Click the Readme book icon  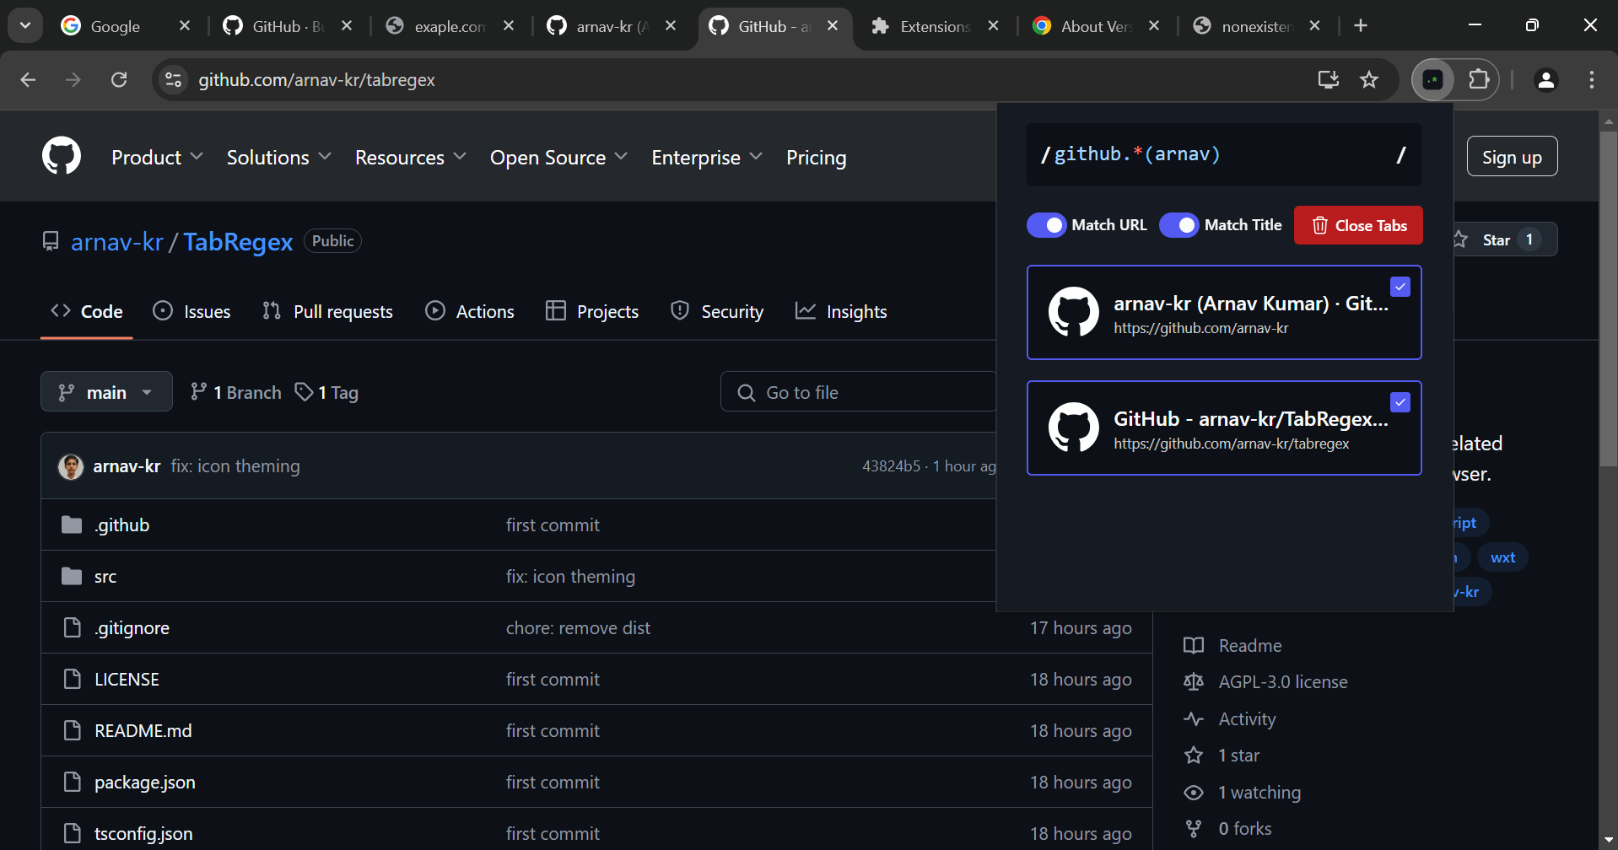pos(1194,646)
